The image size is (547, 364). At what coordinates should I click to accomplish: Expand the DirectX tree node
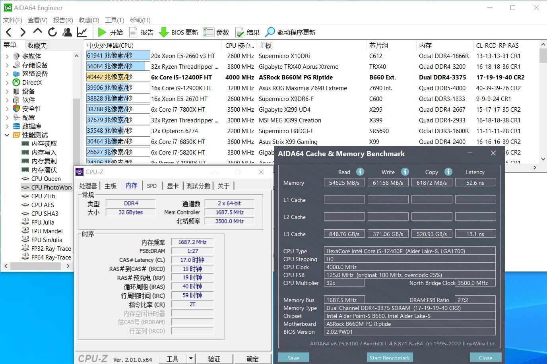pyautogui.click(x=7, y=82)
